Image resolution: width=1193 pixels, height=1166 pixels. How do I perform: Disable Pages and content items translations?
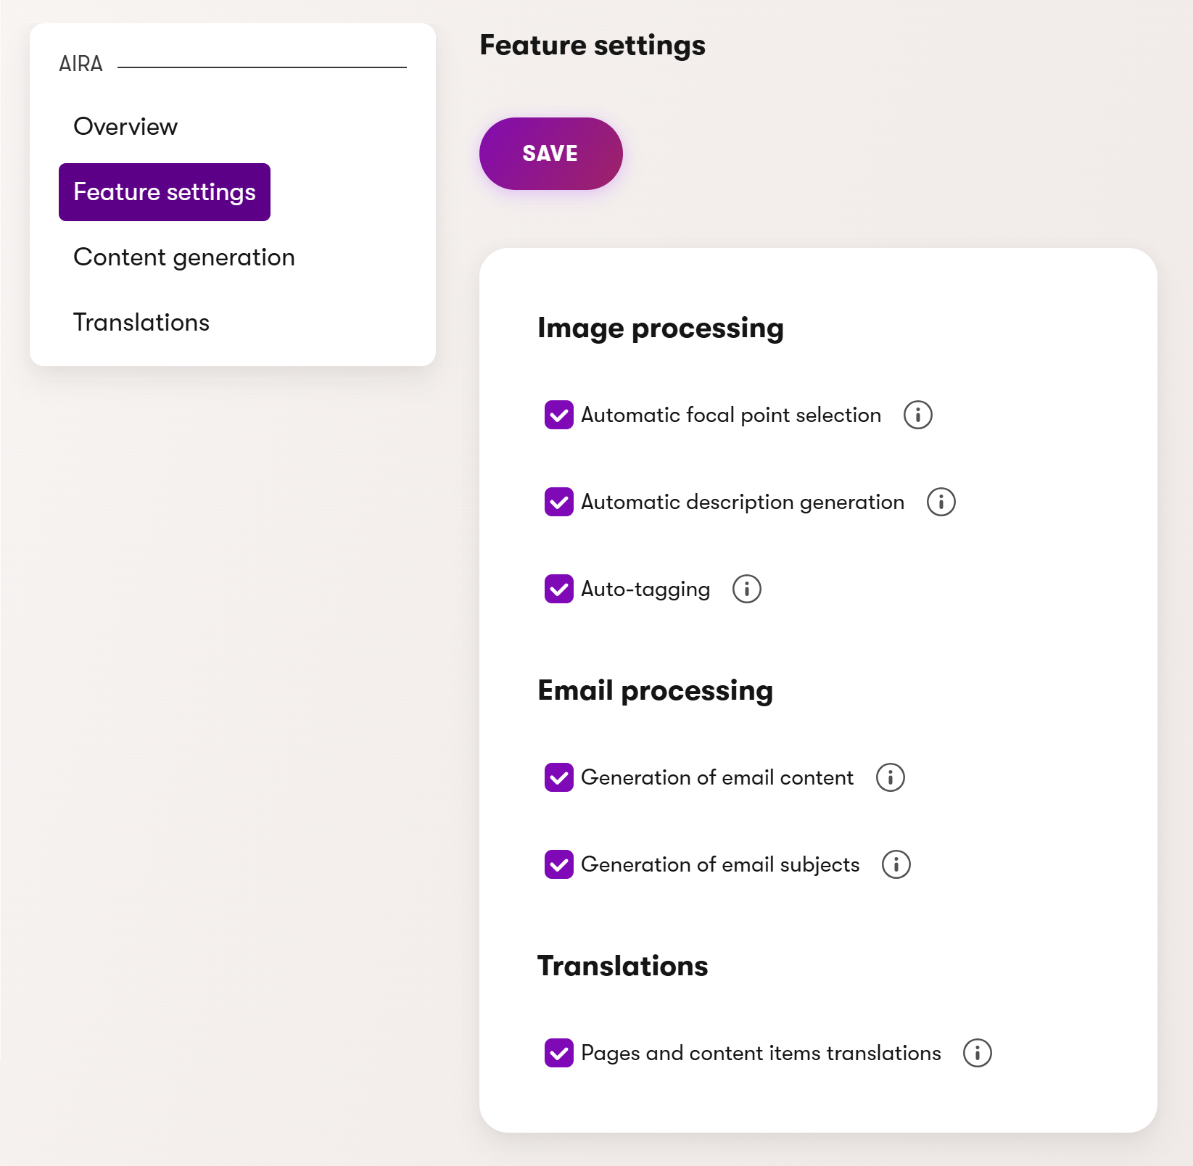559,1053
